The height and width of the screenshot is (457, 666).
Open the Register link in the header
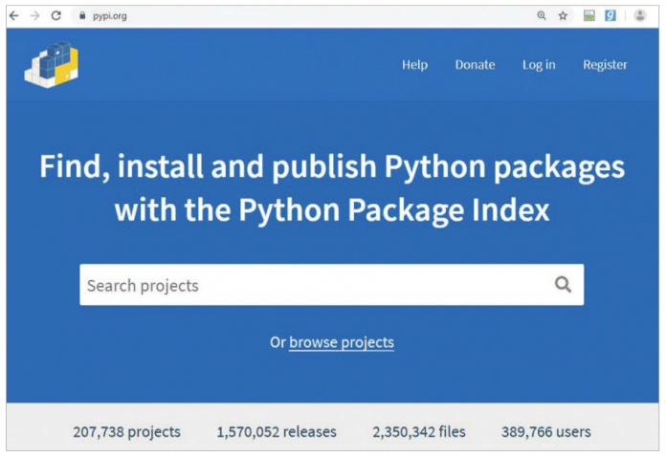tap(605, 65)
